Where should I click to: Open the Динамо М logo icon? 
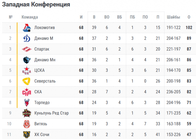(x=27, y=38)
